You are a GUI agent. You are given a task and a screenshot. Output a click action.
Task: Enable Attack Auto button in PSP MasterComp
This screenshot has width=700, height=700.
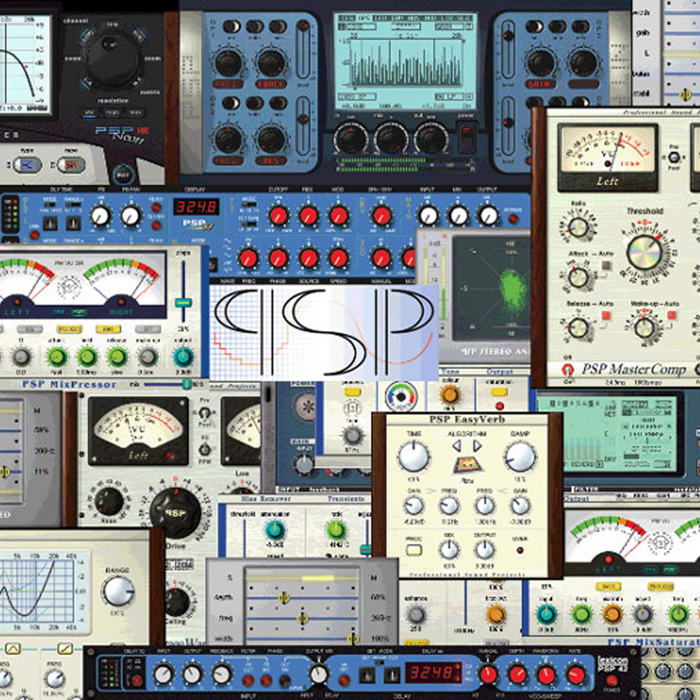pyautogui.click(x=605, y=265)
